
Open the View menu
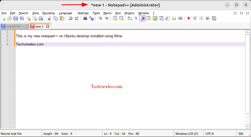point(36,13)
